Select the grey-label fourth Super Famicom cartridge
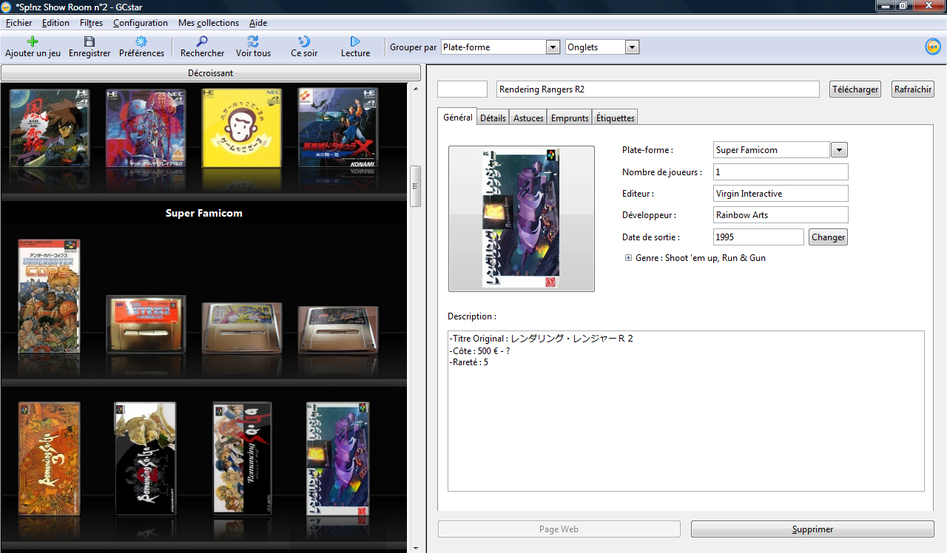This screenshot has height=553, width=947. 338,329
